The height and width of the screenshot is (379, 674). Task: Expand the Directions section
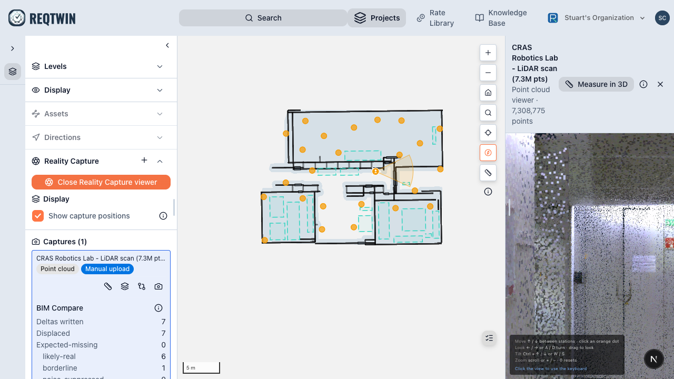tap(101, 137)
